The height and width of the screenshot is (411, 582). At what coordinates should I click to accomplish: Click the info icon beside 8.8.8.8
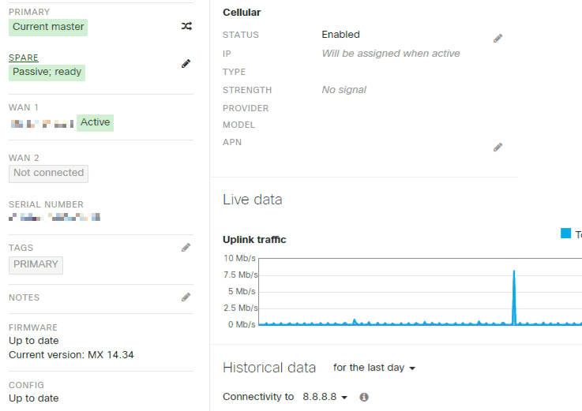click(x=364, y=398)
